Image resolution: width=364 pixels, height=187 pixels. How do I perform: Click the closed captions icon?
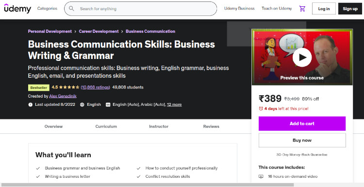[x=108, y=104]
